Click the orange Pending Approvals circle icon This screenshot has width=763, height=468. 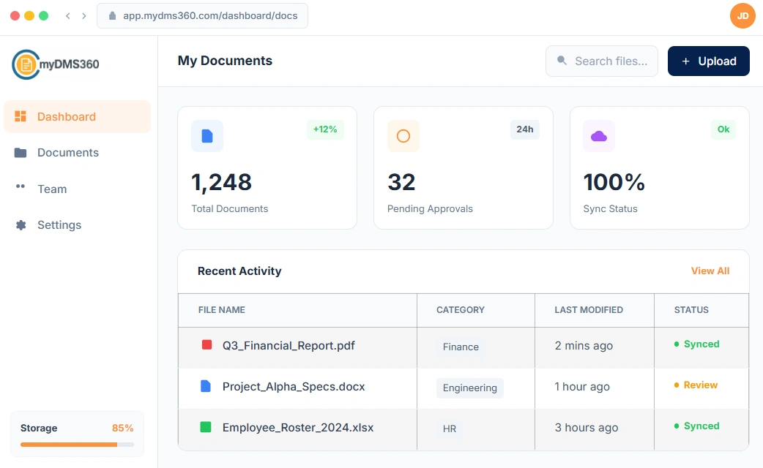click(403, 136)
